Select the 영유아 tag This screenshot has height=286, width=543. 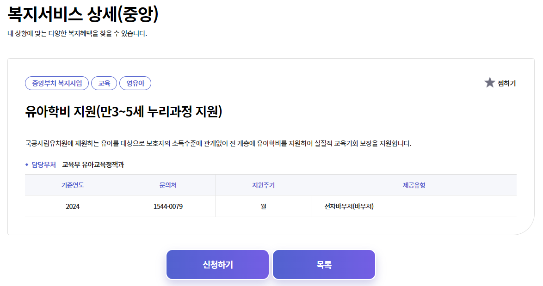[135, 83]
